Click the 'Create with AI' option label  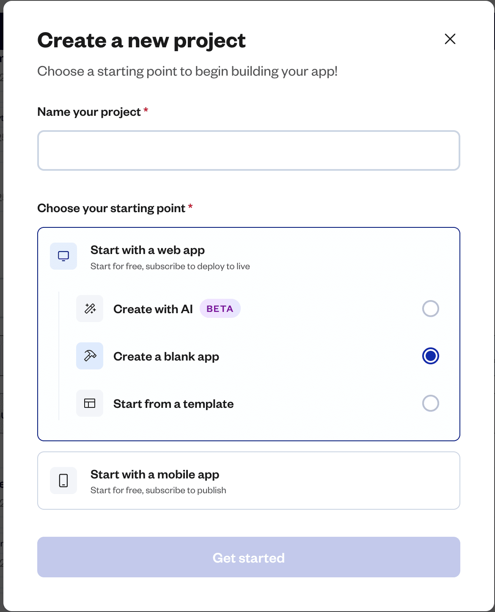click(153, 309)
